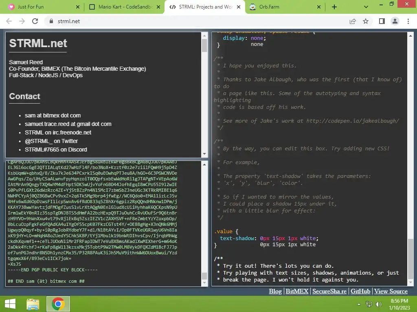
Task: Click the 'I hope you enjoyed this.' comment
Action: coord(259,65)
